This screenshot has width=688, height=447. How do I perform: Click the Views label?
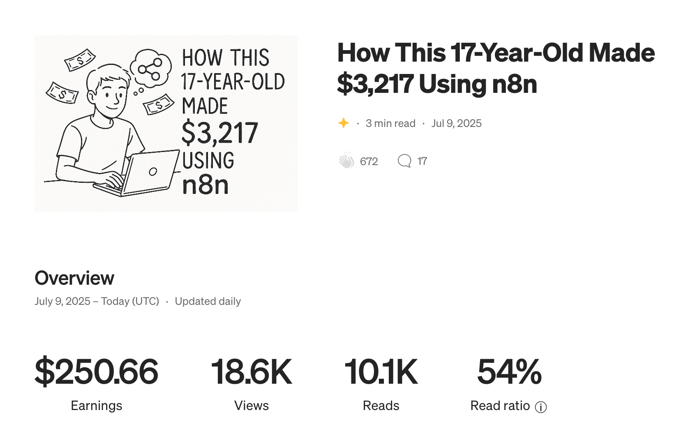(251, 406)
